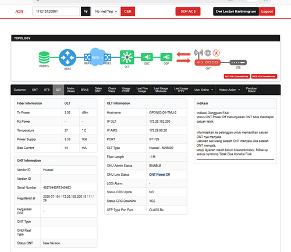Click the red CEK search button

[x=127, y=12]
